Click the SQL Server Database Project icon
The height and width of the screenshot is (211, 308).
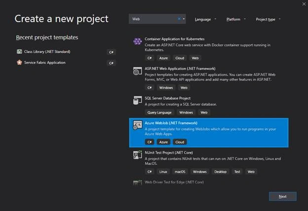tap(137, 100)
